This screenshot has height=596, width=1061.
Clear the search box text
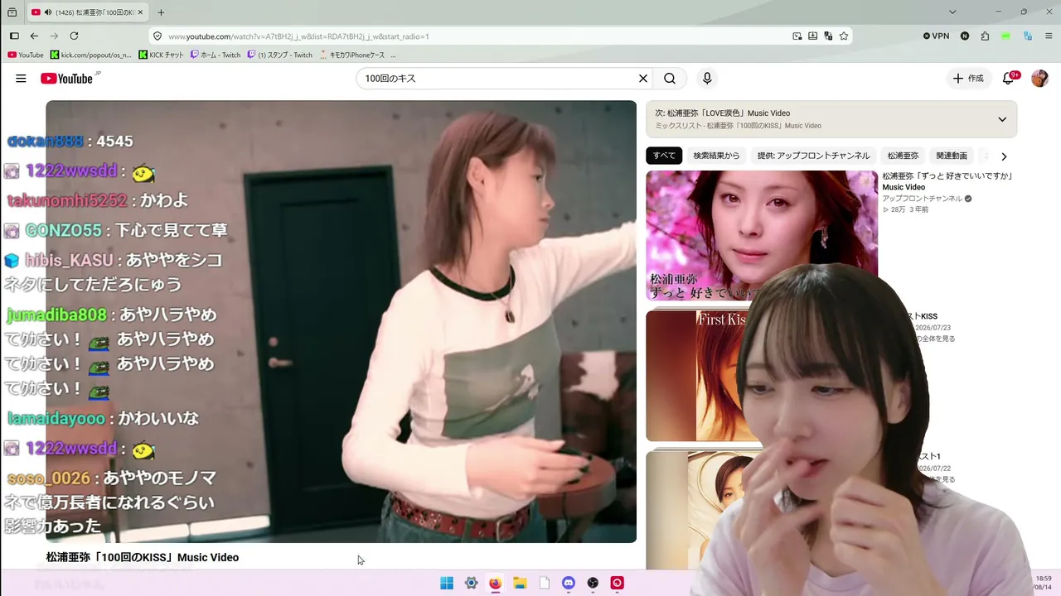(642, 79)
